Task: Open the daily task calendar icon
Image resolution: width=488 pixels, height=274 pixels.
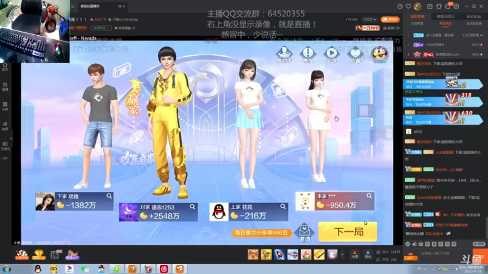Action: click(x=430, y=6)
